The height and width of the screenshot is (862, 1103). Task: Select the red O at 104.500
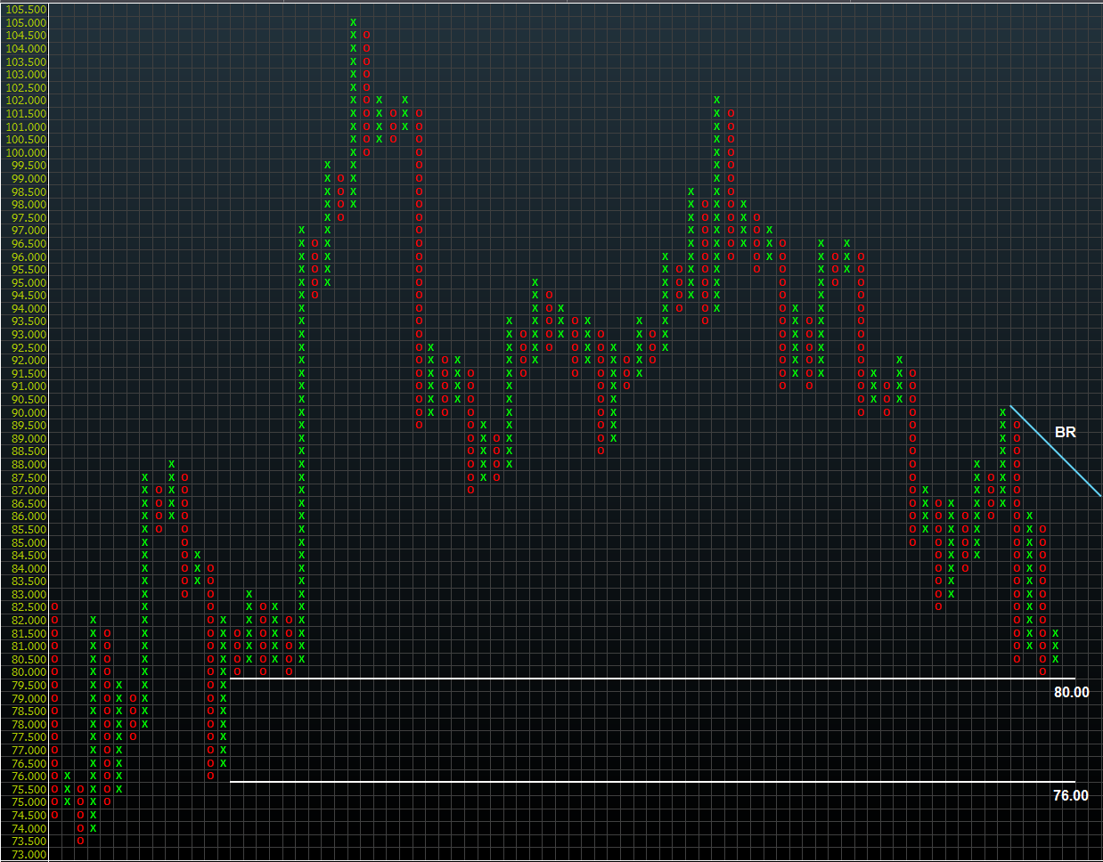(366, 36)
